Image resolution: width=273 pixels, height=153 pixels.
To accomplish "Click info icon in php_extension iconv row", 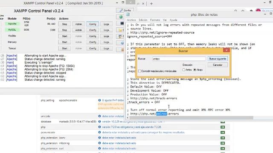I will [99, 138].
